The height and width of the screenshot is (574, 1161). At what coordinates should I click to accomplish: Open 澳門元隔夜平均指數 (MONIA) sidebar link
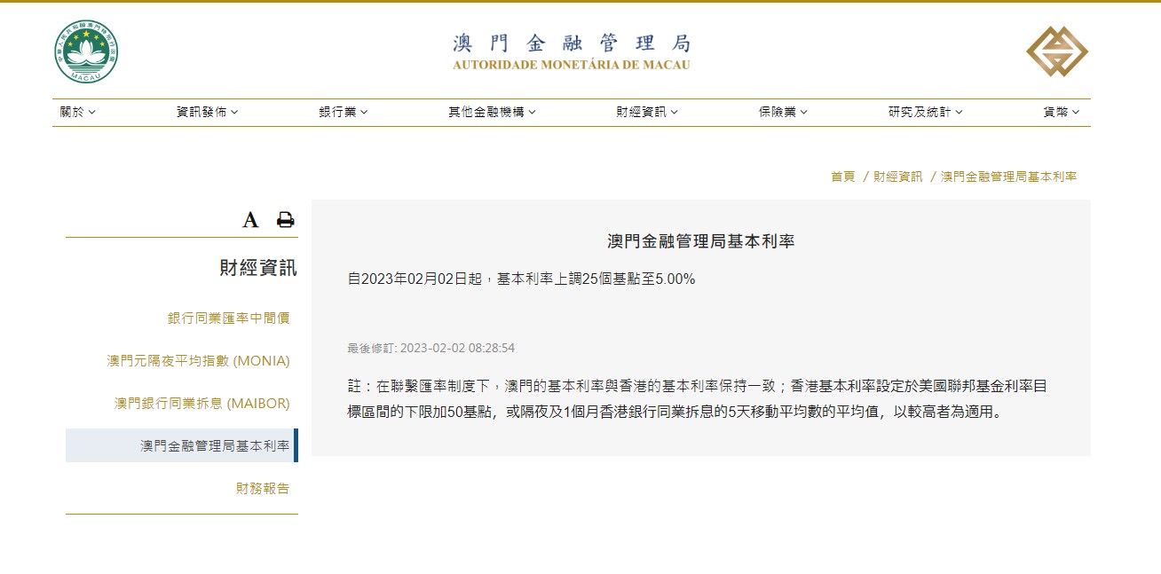198,360
